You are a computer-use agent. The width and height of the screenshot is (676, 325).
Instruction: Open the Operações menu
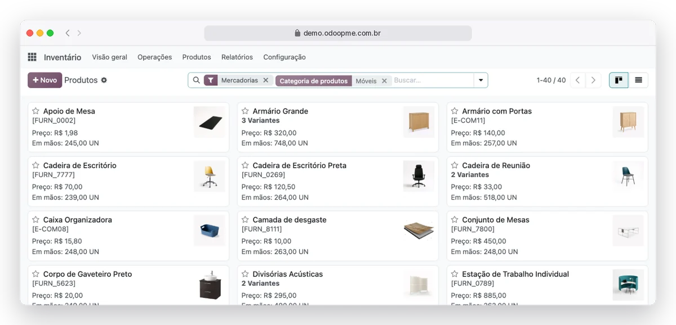pos(155,57)
